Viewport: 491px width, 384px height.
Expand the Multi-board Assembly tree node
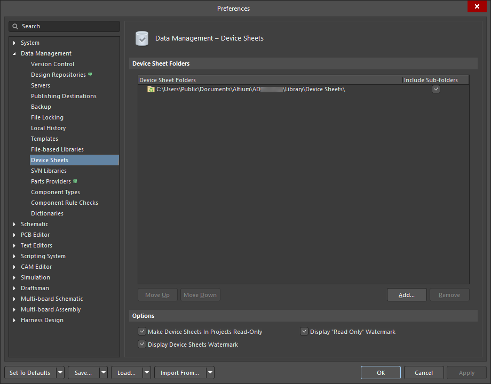[x=14, y=309]
